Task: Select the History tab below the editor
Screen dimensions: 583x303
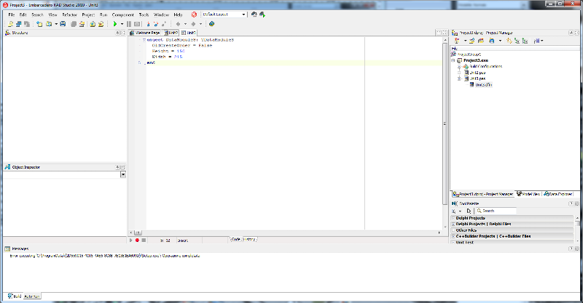Action: coord(250,240)
